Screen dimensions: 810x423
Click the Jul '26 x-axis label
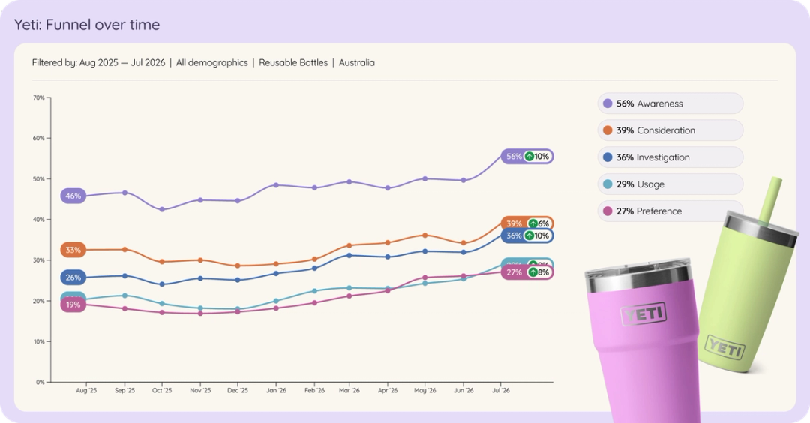pyautogui.click(x=500, y=391)
